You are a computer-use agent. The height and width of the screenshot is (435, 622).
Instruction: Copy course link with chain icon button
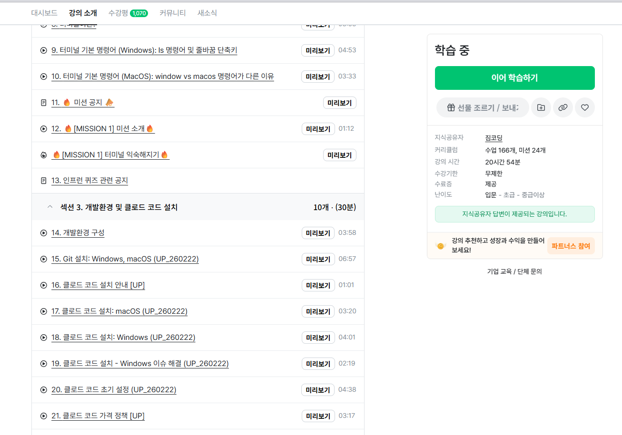pyautogui.click(x=563, y=107)
